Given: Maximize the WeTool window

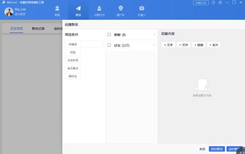Looking at the screenshot, I should [234, 2].
